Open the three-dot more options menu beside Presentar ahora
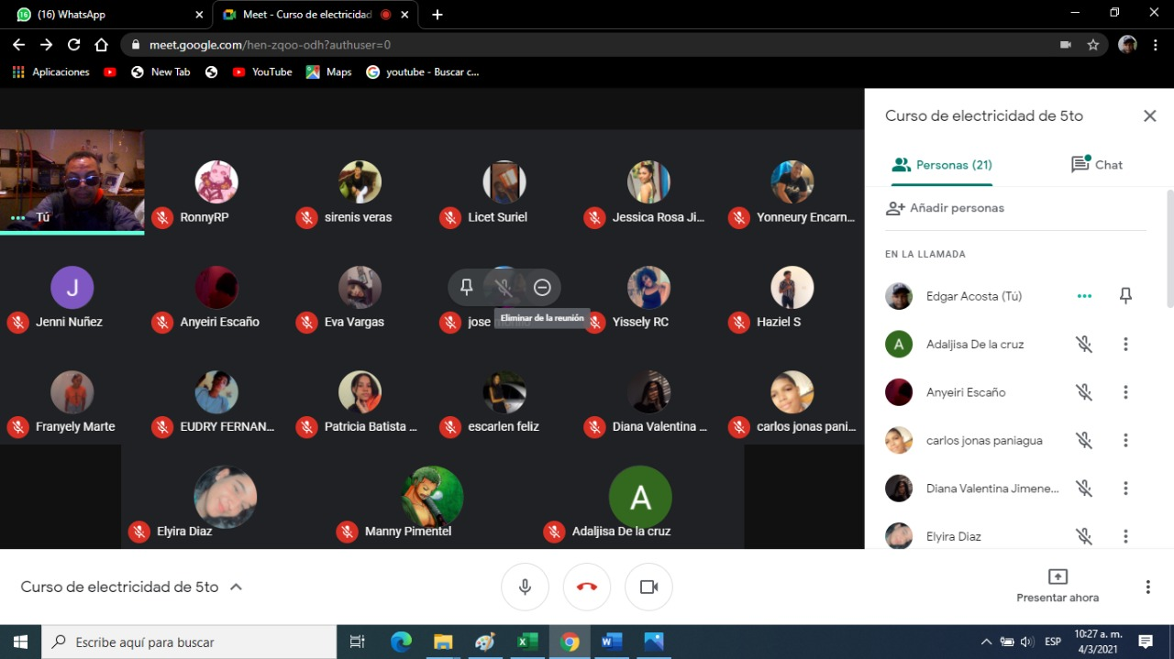Image resolution: width=1174 pixels, height=659 pixels. tap(1147, 587)
